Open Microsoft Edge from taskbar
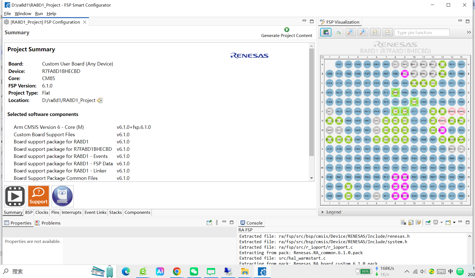The height and width of the screenshot is (278, 475). [126, 271]
